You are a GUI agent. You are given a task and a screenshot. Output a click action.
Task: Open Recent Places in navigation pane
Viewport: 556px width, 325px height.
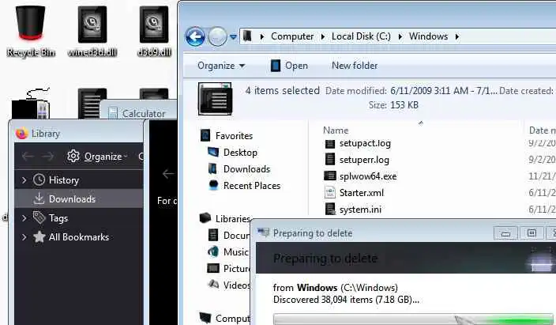coord(251,186)
